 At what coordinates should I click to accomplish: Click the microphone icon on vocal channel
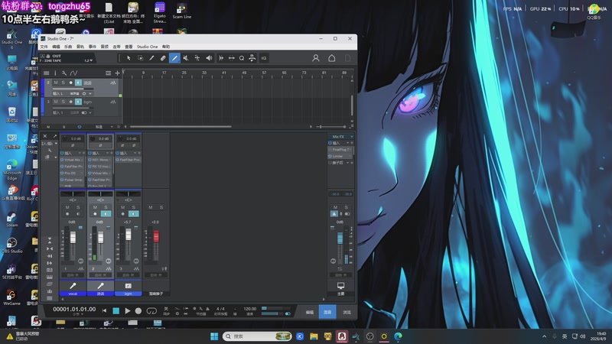73,286
